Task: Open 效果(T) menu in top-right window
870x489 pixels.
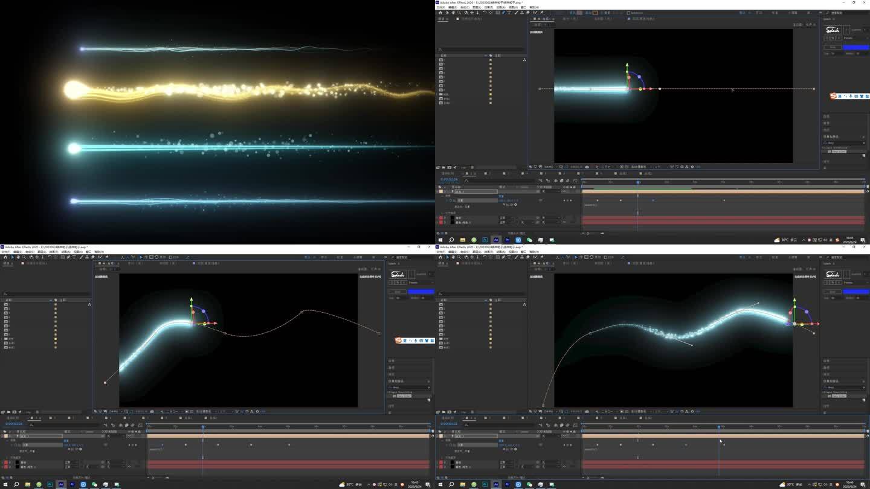Action: click(489, 7)
